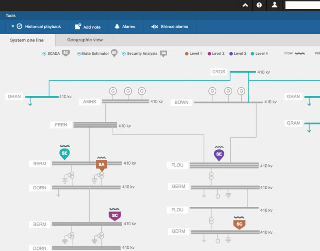Click the third generator G on BOWN
Screen dimensions: 320x251
coord(241,91)
